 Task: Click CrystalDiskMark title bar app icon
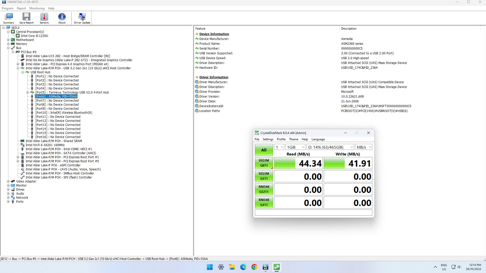[x=257, y=133]
